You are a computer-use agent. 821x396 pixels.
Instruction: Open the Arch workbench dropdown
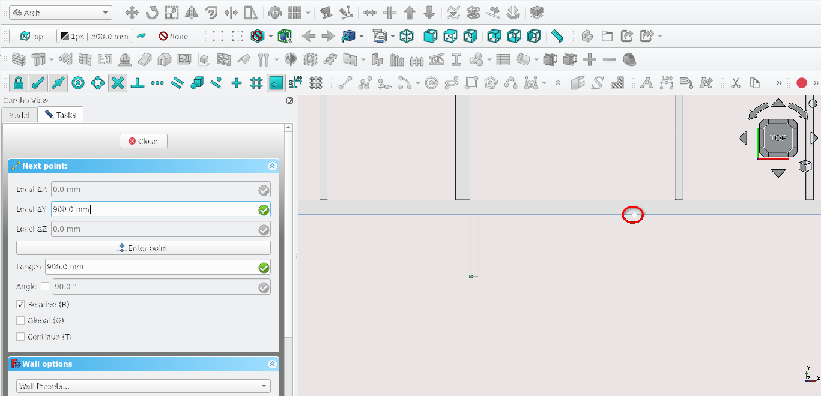click(x=60, y=13)
